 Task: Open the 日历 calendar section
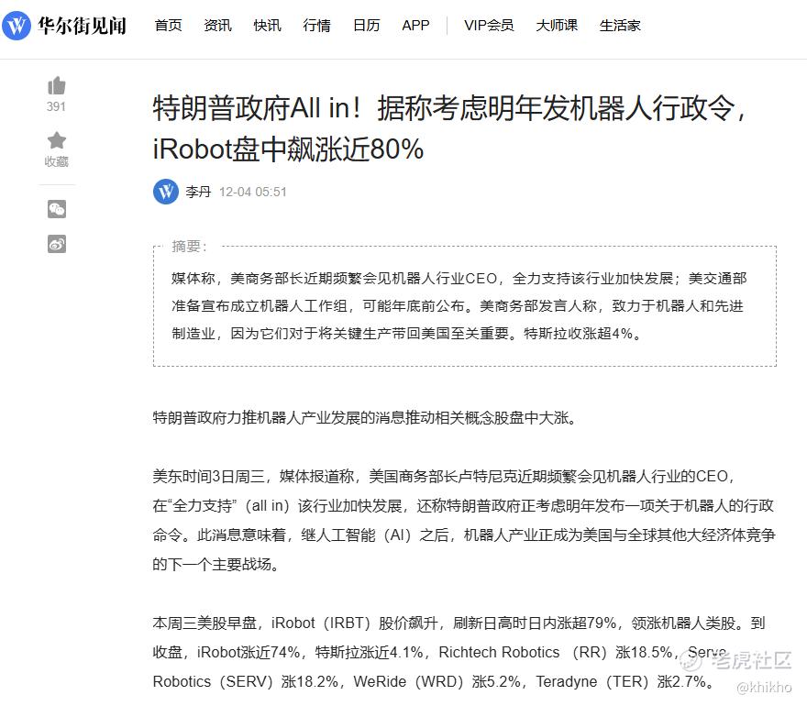click(x=367, y=26)
